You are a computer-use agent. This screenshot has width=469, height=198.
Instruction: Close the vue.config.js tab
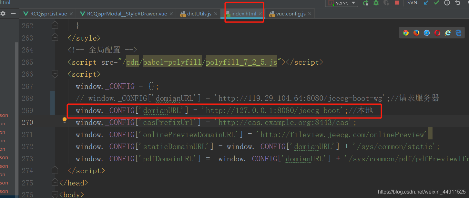coord(310,14)
